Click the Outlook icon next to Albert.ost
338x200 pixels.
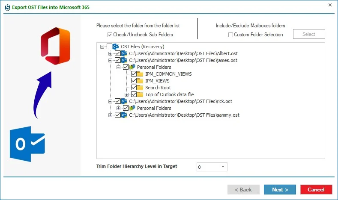(124, 53)
